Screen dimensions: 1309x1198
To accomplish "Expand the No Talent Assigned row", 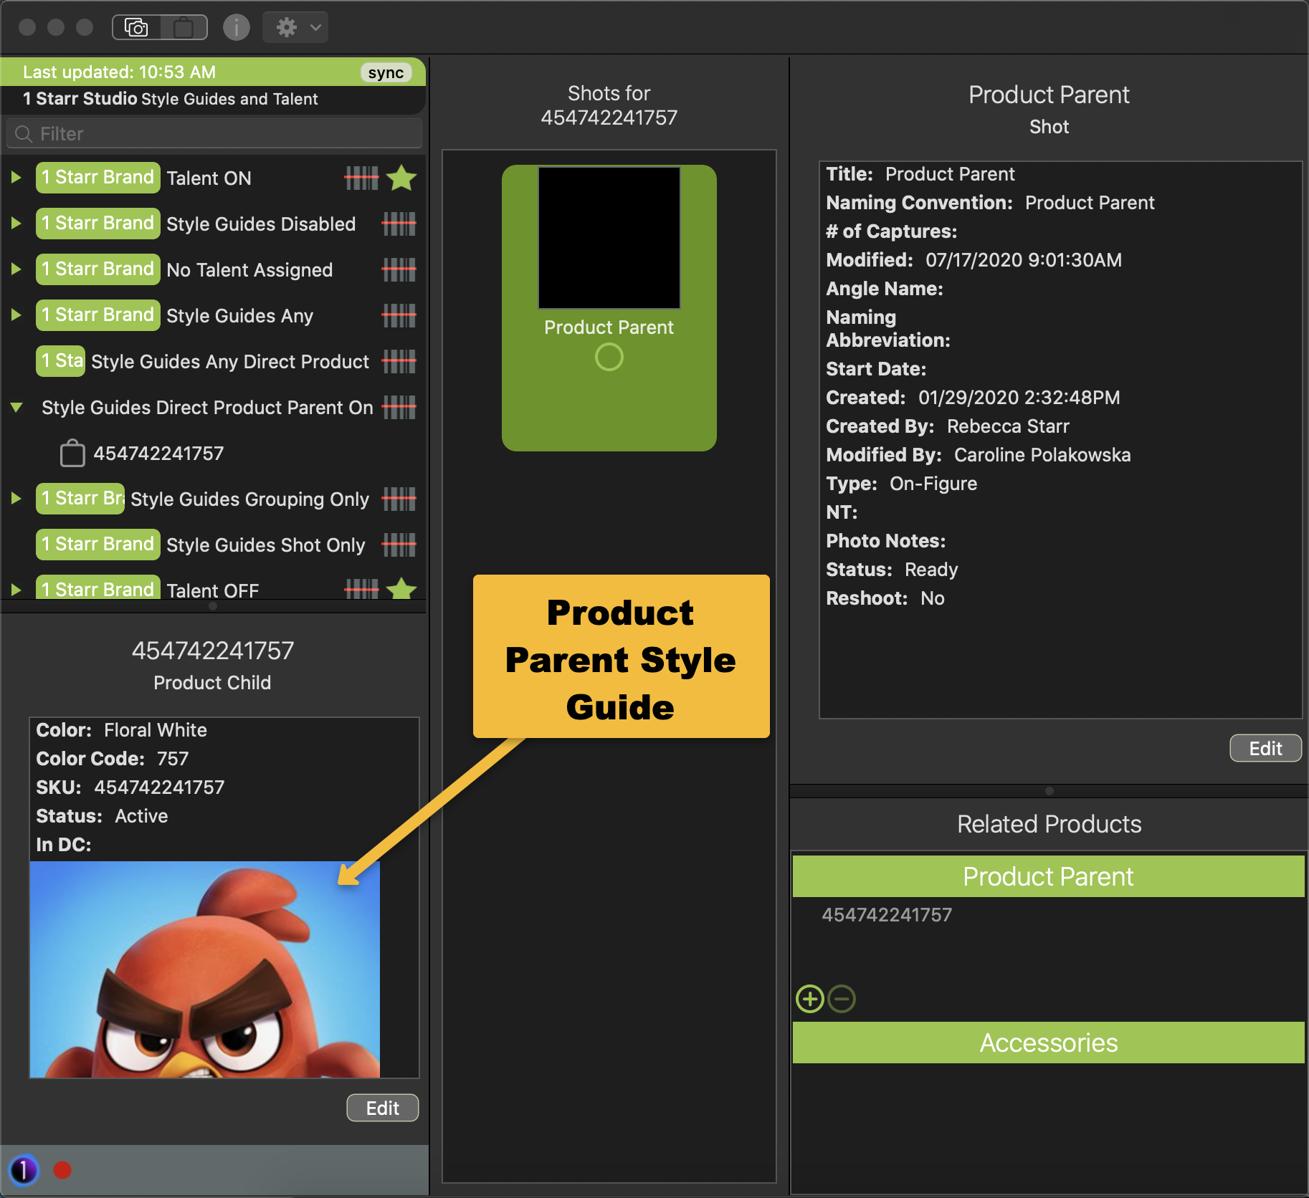I will tap(16, 269).
